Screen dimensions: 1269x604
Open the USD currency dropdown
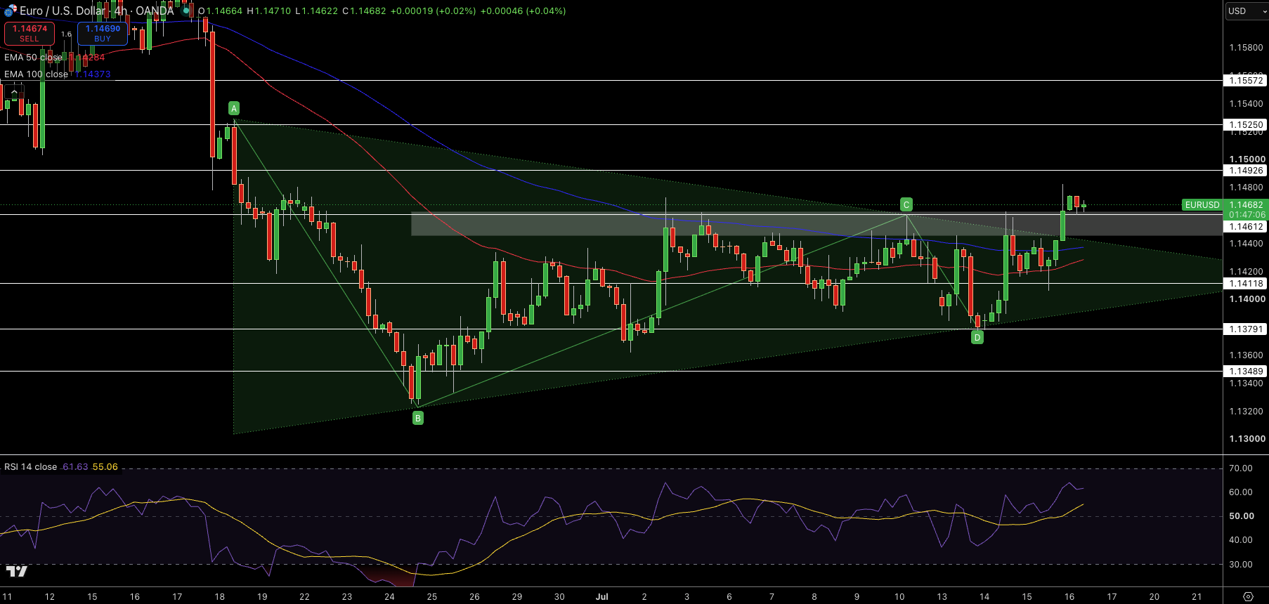[1247, 11]
